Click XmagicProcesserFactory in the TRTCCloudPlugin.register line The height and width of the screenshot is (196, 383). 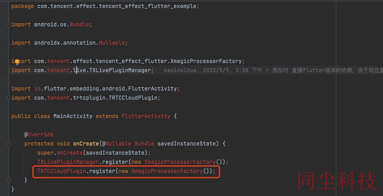pyautogui.click(x=167, y=171)
